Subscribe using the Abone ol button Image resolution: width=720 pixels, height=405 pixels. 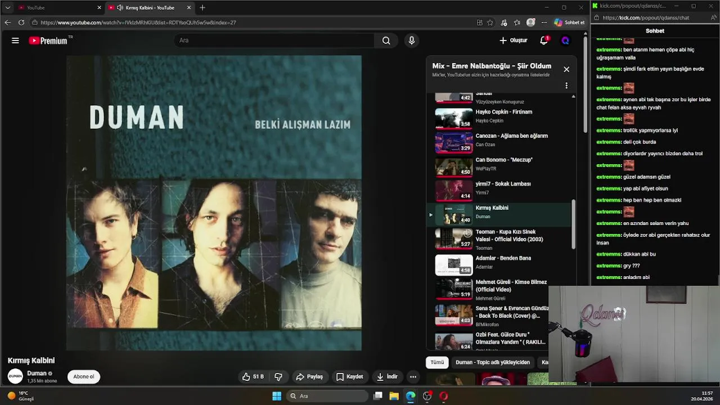(83, 377)
